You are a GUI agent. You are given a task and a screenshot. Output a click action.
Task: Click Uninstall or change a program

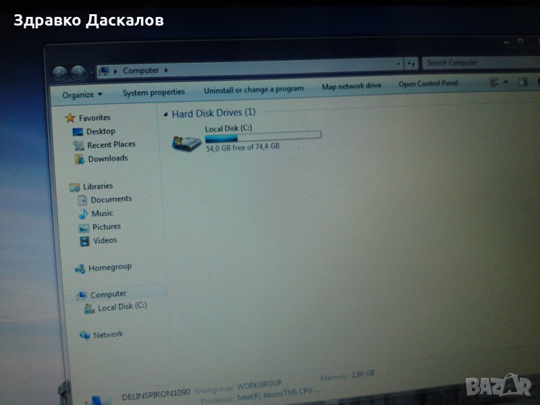254,88
